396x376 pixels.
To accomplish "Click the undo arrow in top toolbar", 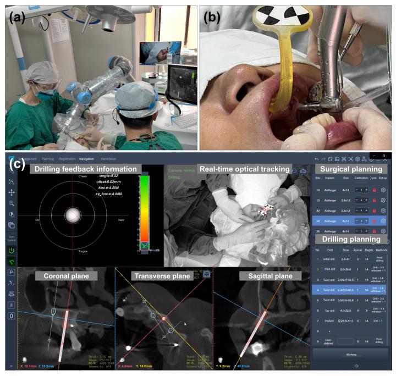I will [x=317, y=158].
